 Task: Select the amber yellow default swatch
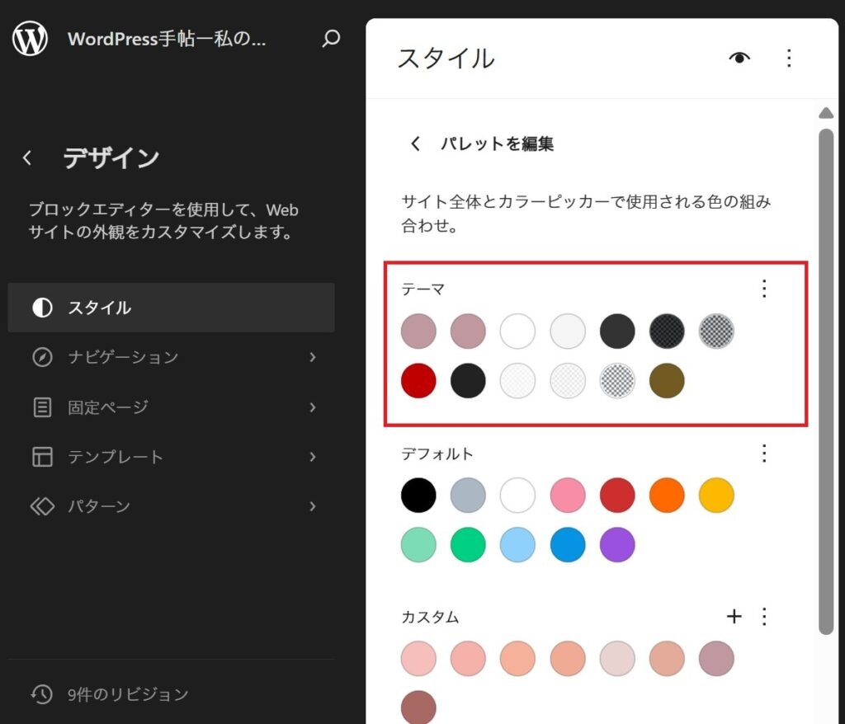point(716,495)
